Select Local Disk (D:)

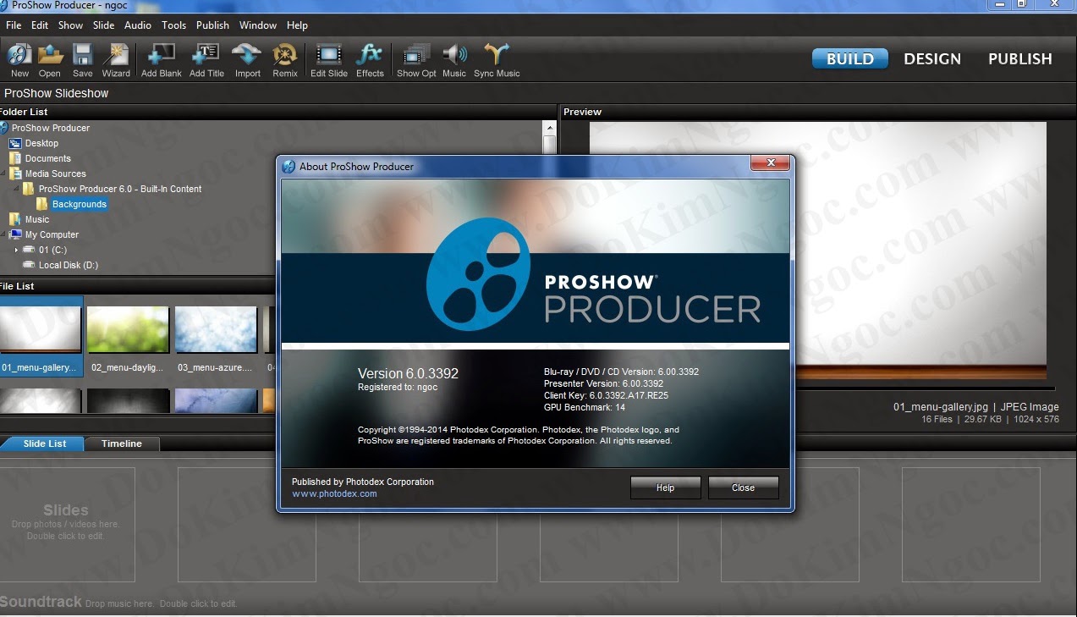(68, 265)
